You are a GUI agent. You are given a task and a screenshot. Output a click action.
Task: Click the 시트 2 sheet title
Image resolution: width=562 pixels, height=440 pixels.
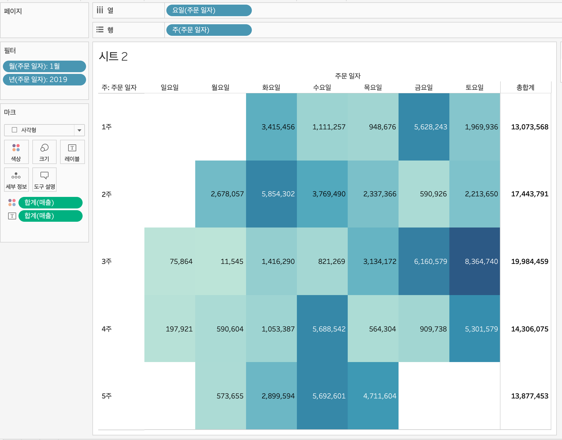click(113, 56)
